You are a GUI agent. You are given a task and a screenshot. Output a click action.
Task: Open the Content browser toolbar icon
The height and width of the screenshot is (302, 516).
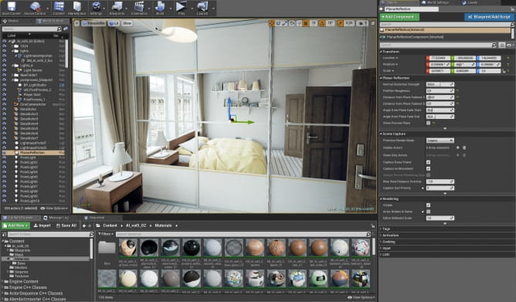pos(59,7)
